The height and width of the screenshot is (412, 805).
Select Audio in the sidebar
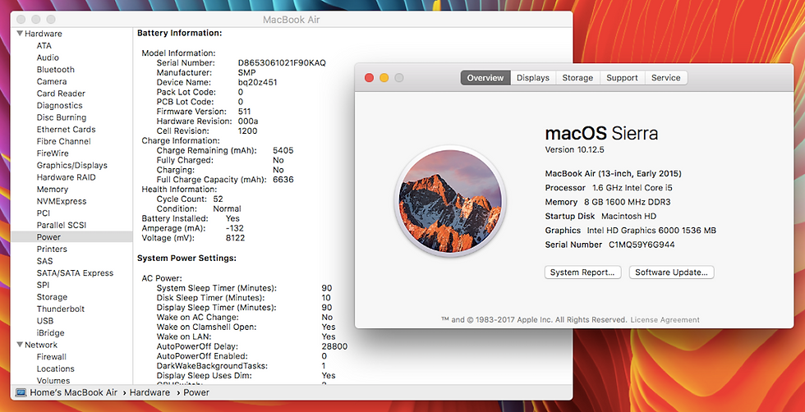tap(48, 57)
